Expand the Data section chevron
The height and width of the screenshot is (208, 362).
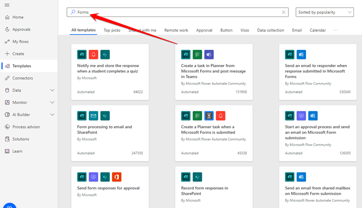click(52, 90)
